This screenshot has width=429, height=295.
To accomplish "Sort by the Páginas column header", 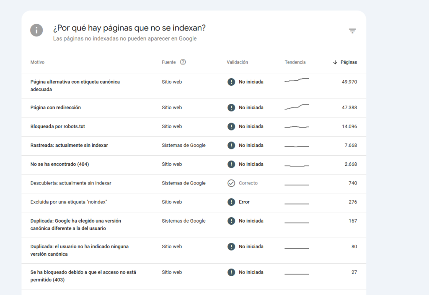I will coord(349,62).
